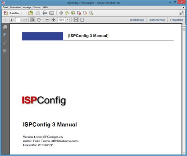The width and height of the screenshot is (187, 156).
Task: Open the Werkzeuge tools pane
Action: [137, 20]
